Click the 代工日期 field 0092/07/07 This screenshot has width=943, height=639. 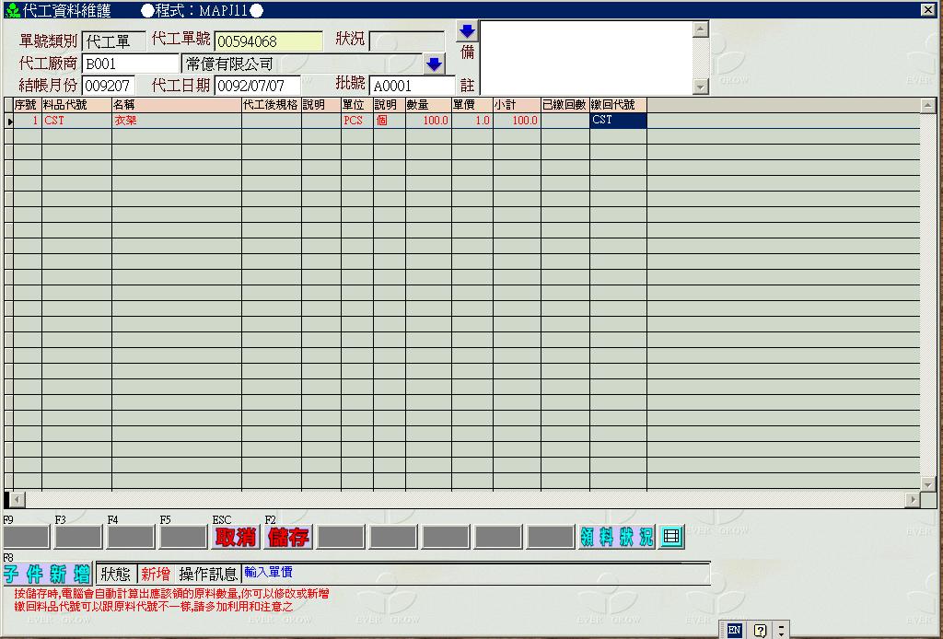[x=257, y=86]
